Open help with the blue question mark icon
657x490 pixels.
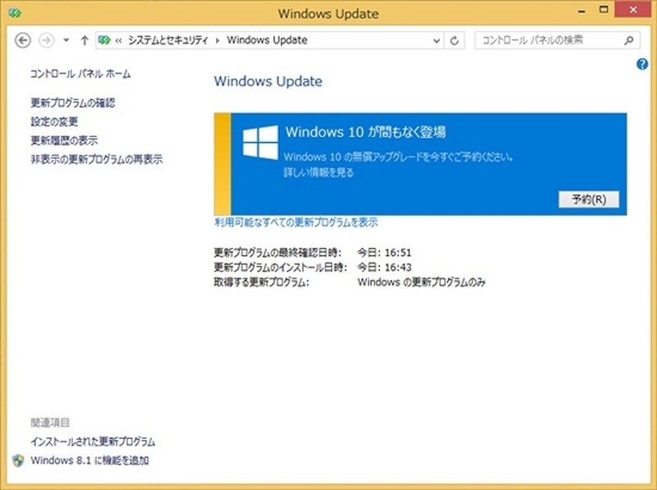[642, 64]
